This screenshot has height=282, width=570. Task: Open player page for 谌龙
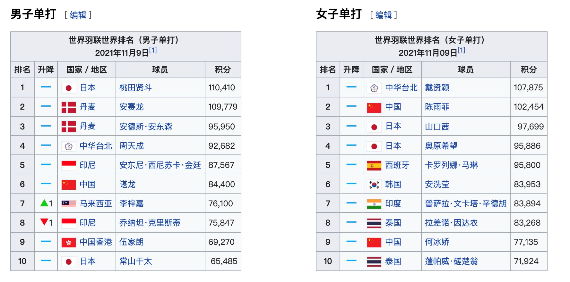[127, 184]
